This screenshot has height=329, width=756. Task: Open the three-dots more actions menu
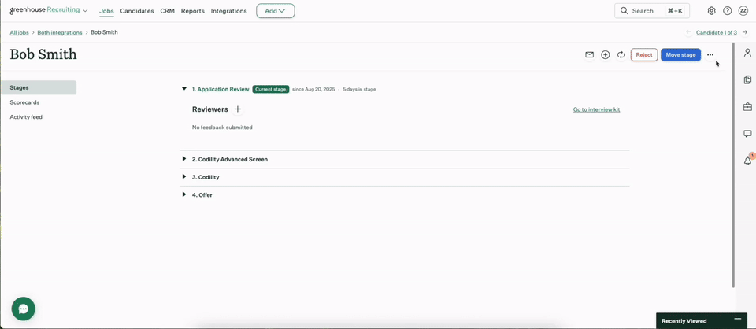tap(710, 55)
